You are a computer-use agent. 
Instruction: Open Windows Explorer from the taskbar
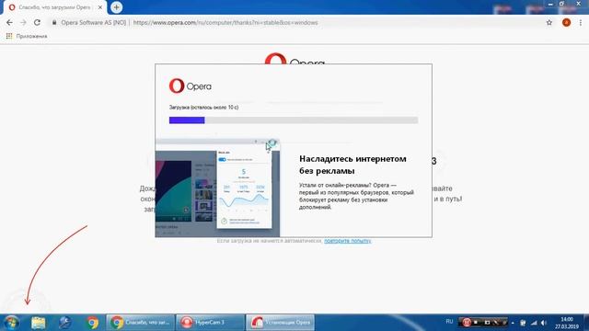pyautogui.click(x=39, y=323)
